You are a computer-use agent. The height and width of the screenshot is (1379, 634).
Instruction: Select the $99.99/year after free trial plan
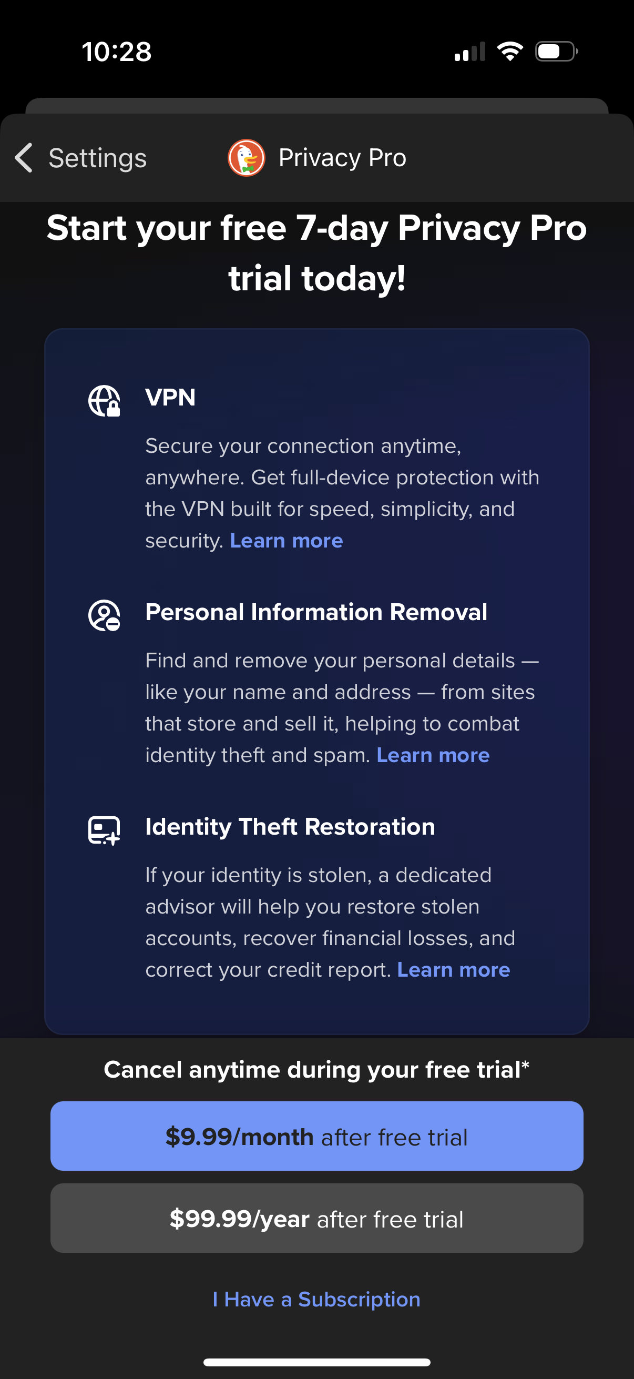[316, 1219]
